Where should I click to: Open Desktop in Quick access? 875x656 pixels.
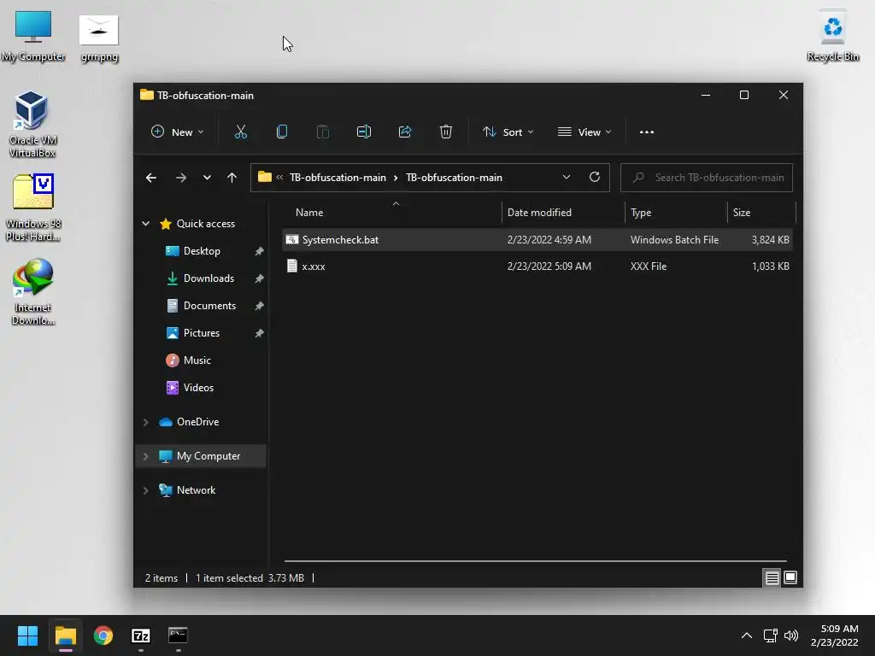click(202, 251)
